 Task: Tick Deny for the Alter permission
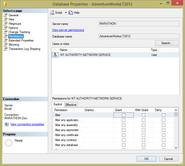[163, 115]
